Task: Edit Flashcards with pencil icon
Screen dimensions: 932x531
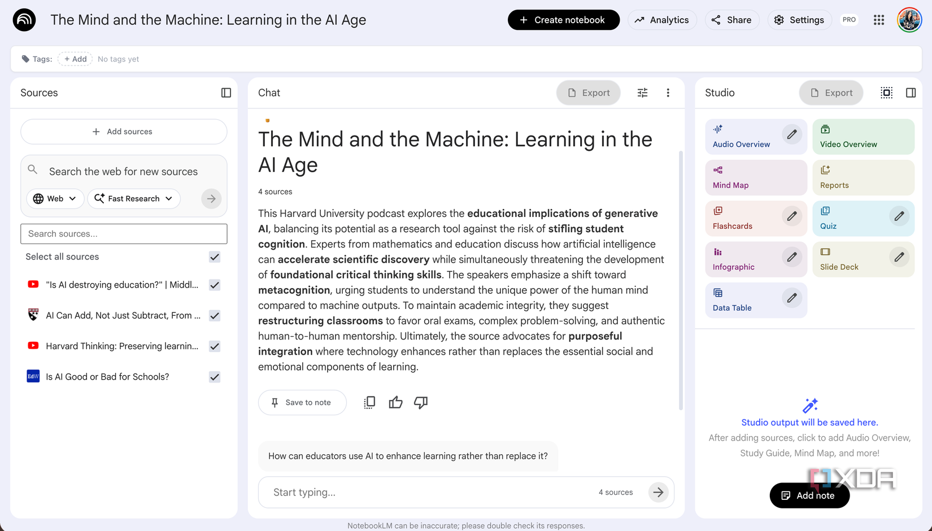Action: point(792,216)
